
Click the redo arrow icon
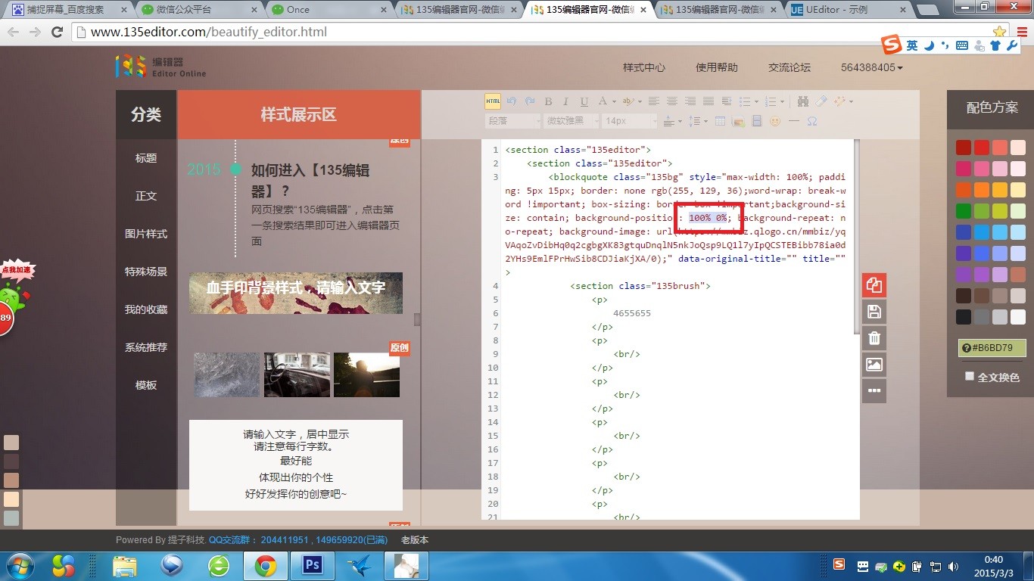(x=530, y=101)
